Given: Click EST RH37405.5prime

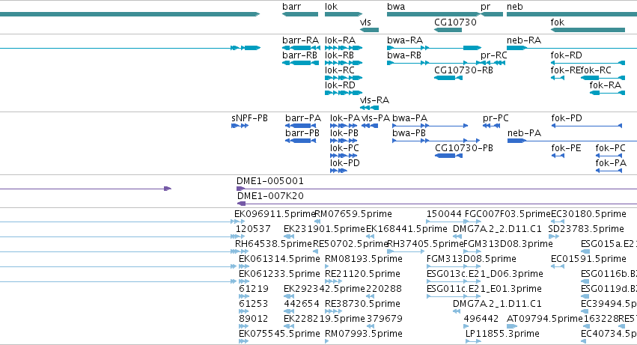Looking at the screenshot, I should [x=406, y=252].
